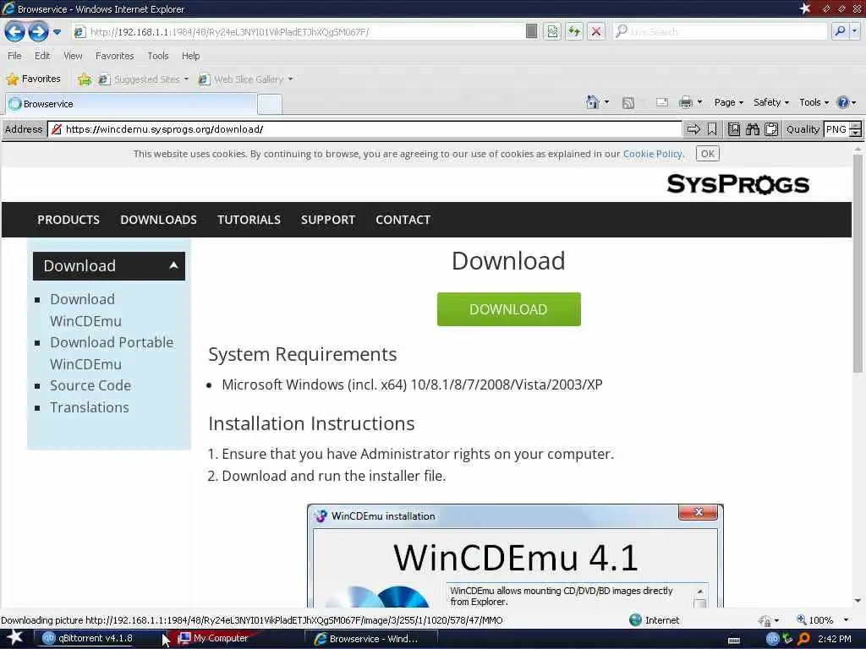Open the View menu

click(x=73, y=56)
